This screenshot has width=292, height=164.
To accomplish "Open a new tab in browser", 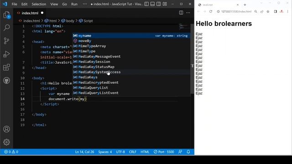I will 245,5.
